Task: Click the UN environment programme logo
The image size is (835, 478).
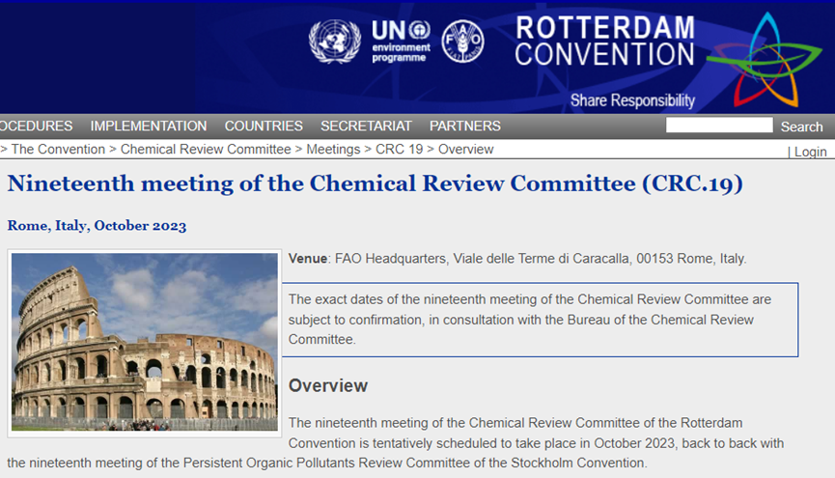Action: [x=401, y=42]
